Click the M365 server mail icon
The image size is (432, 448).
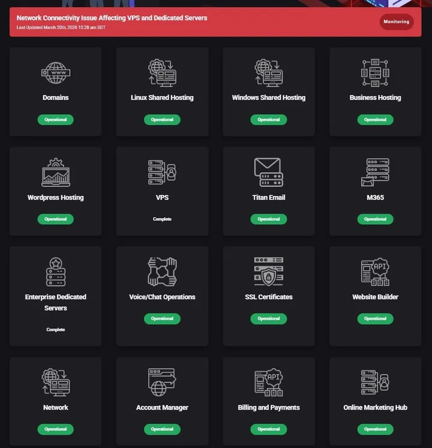(x=376, y=173)
